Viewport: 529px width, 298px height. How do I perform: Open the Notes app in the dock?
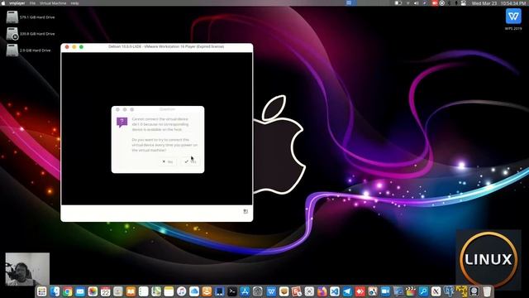pyautogui.click(x=169, y=291)
